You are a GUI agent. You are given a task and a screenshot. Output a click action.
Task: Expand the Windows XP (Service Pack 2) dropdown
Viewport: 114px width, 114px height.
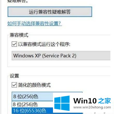[61, 56]
